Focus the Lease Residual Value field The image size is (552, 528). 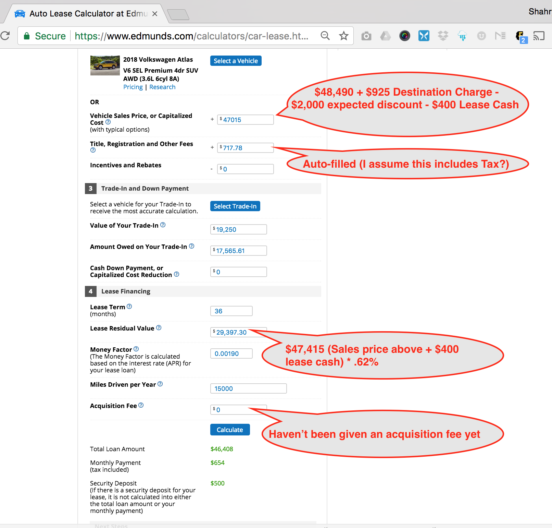tap(238, 332)
